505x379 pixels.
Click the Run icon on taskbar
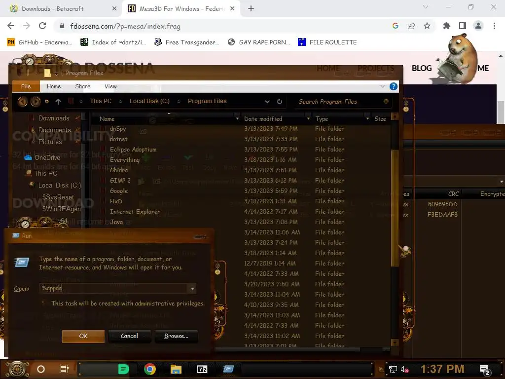(x=228, y=369)
